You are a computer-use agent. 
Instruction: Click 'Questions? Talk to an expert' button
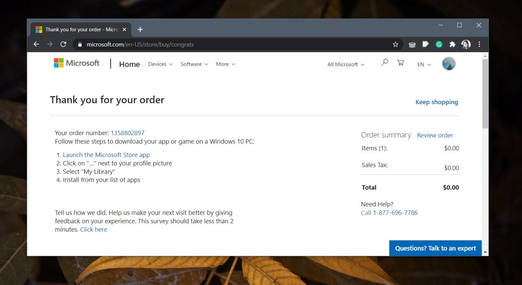click(x=435, y=248)
